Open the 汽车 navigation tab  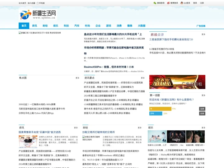coord(77,26)
